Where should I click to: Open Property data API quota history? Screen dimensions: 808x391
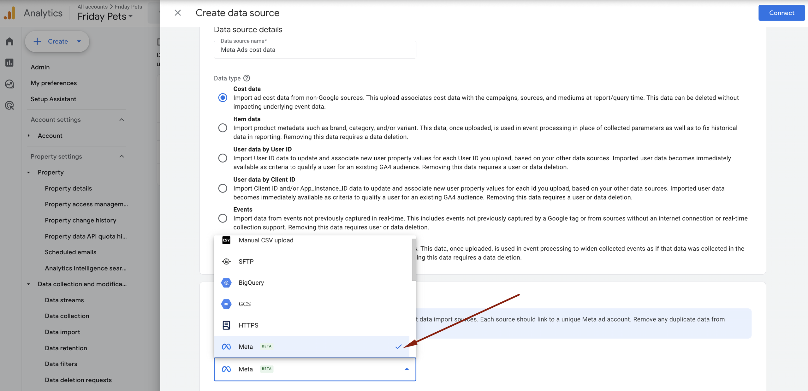86,236
